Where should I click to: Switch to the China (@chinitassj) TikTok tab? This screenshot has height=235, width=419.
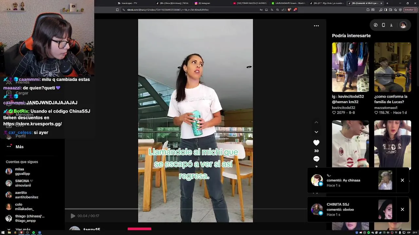[x=173, y=3]
